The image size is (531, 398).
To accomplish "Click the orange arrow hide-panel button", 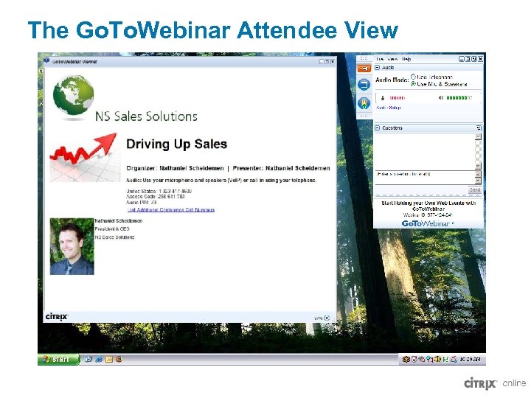I will [x=364, y=69].
